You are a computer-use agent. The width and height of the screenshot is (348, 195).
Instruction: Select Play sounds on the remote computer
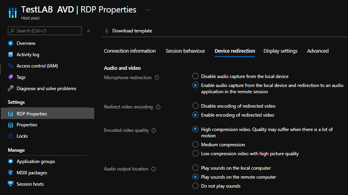196,177
